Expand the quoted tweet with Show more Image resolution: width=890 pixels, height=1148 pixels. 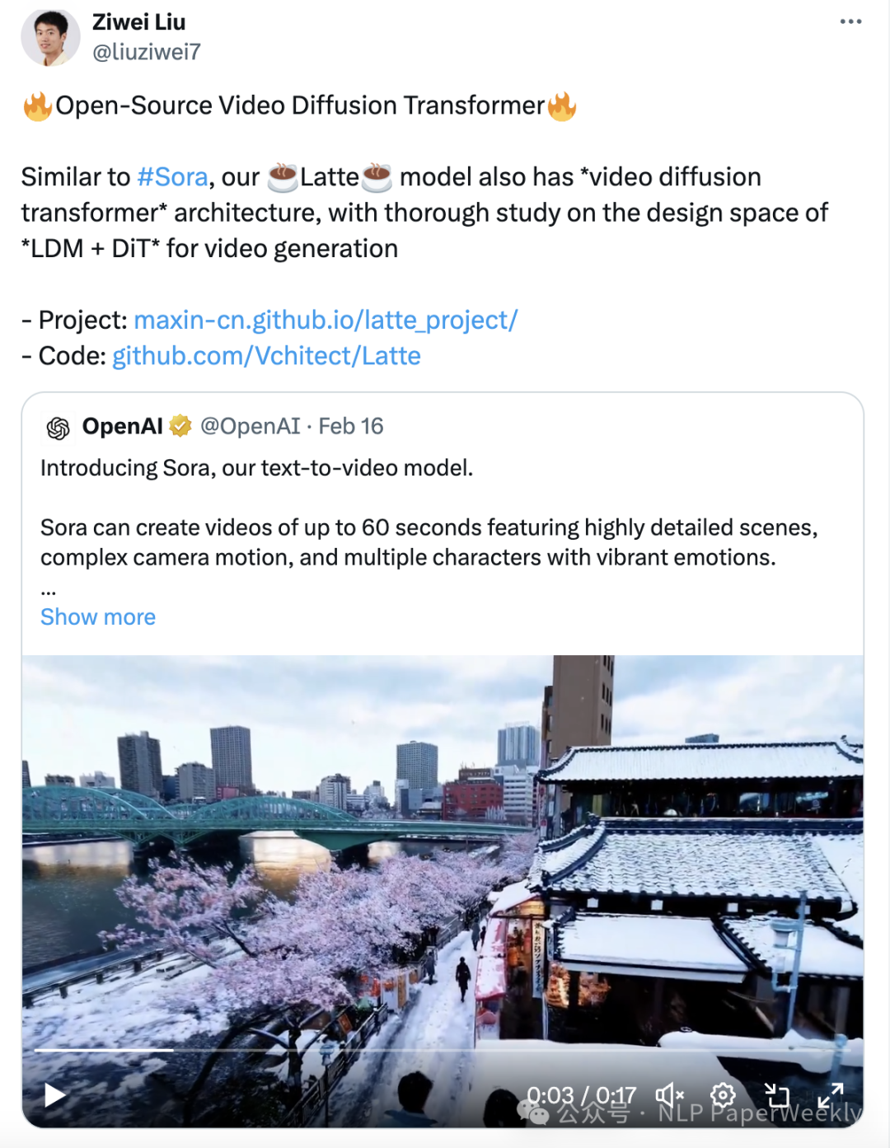pos(97,616)
